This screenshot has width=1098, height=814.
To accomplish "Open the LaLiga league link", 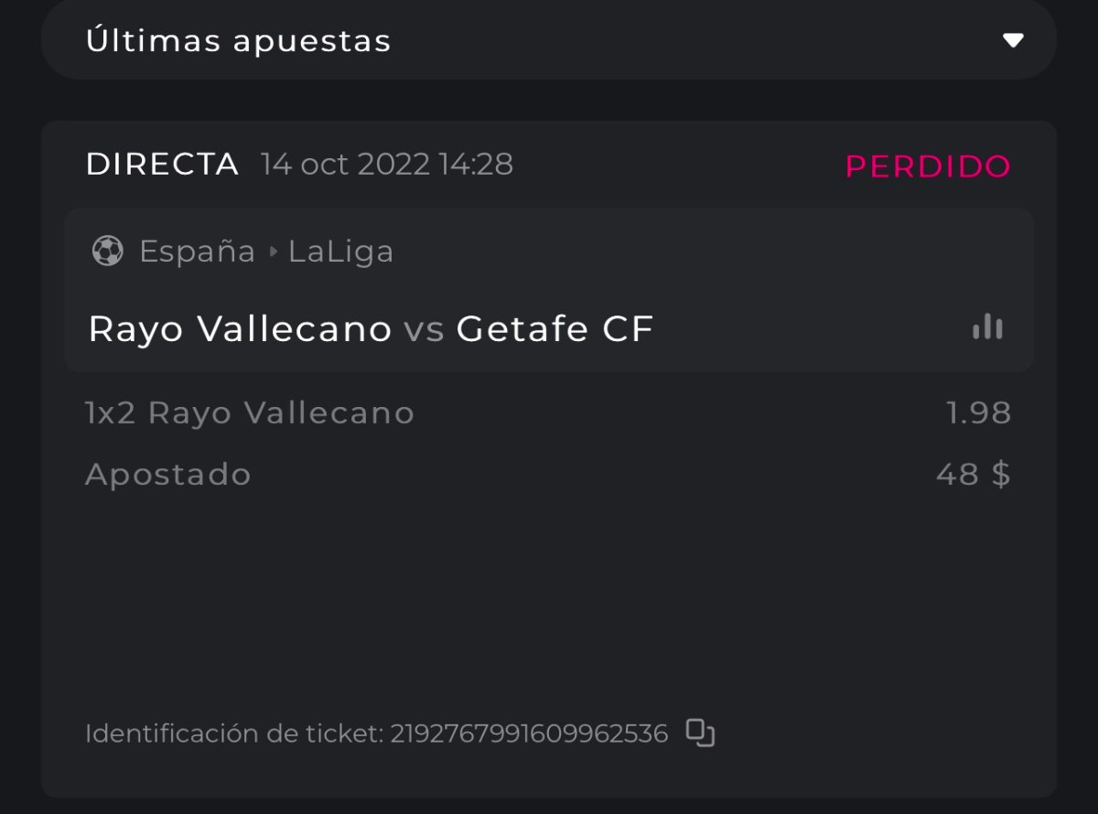I will 340,252.
